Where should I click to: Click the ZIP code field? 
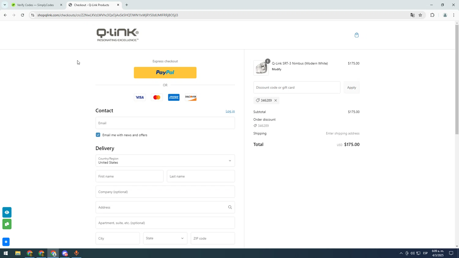click(x=213, y=238)
